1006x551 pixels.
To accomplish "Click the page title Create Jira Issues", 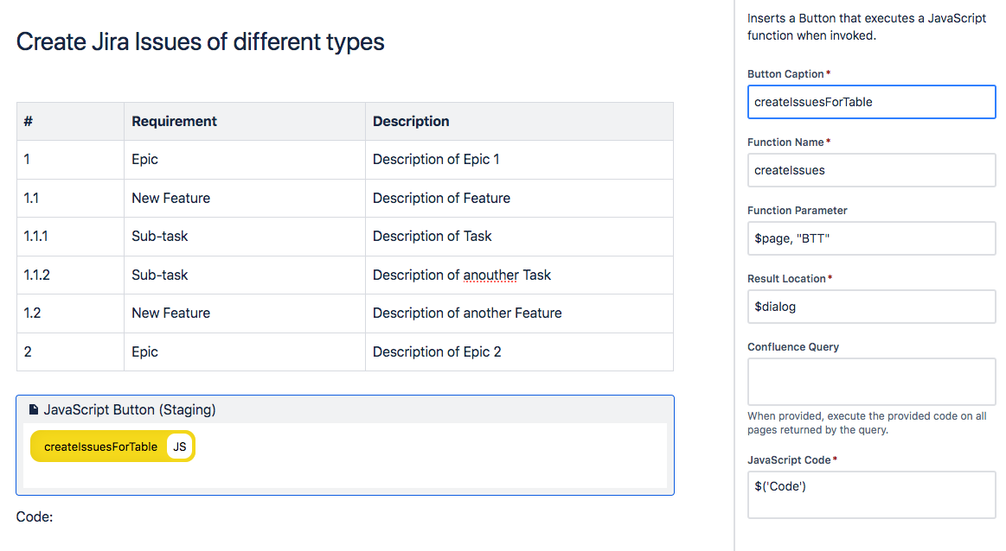I will click(199, 41).
